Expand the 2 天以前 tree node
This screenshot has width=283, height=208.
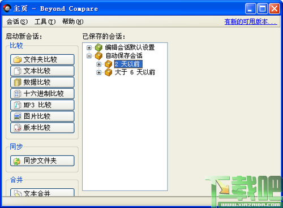tap(98, 64)
